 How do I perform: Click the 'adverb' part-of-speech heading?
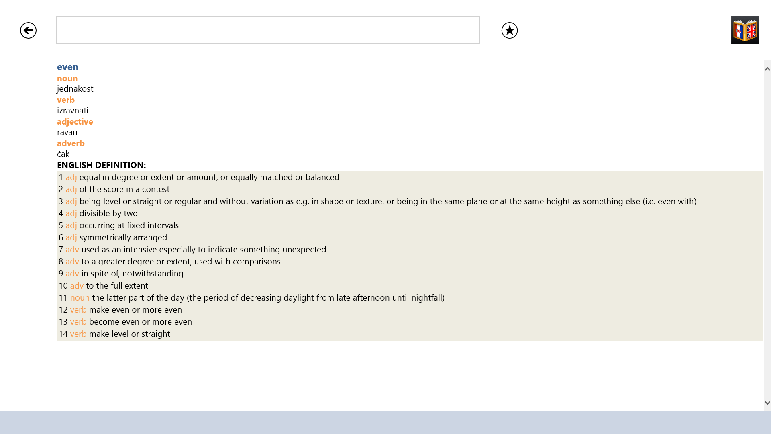click(x=71, y=143)
